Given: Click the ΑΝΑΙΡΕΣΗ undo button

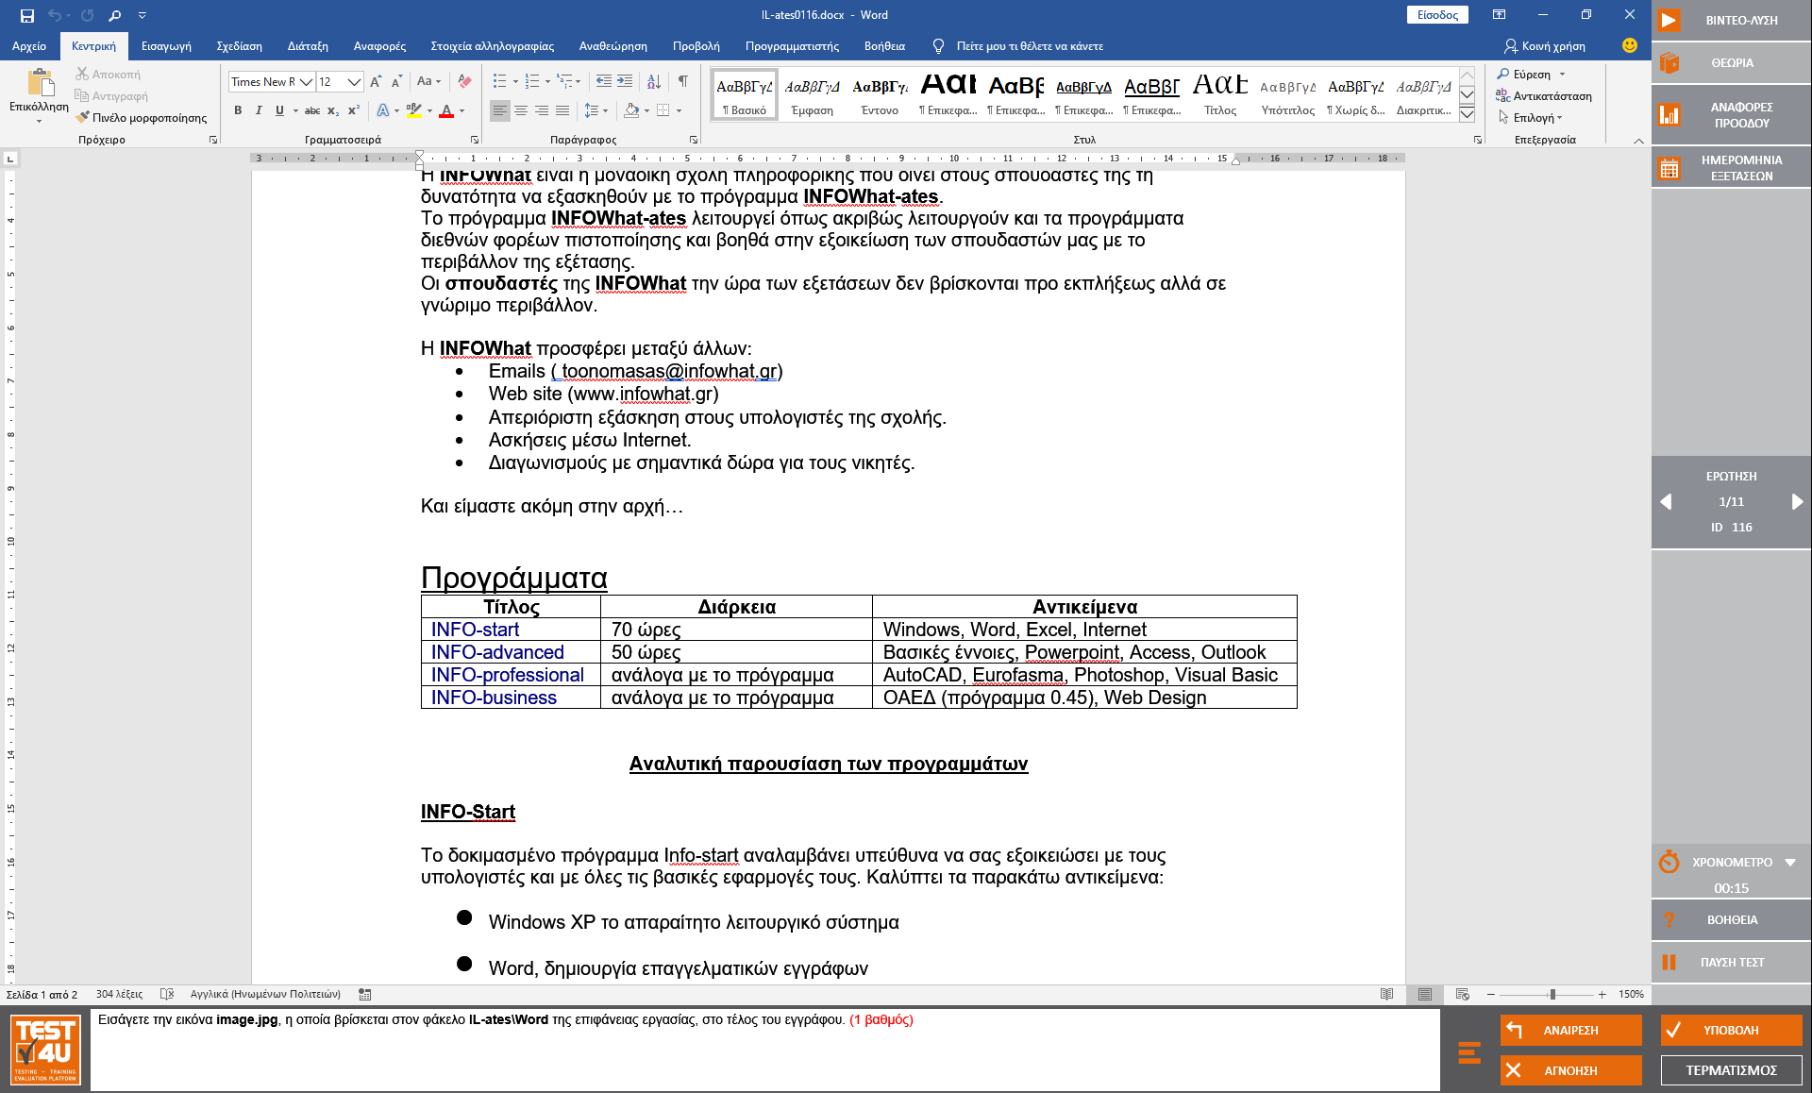Looking at the screenshot, I should [1570, 1030].
